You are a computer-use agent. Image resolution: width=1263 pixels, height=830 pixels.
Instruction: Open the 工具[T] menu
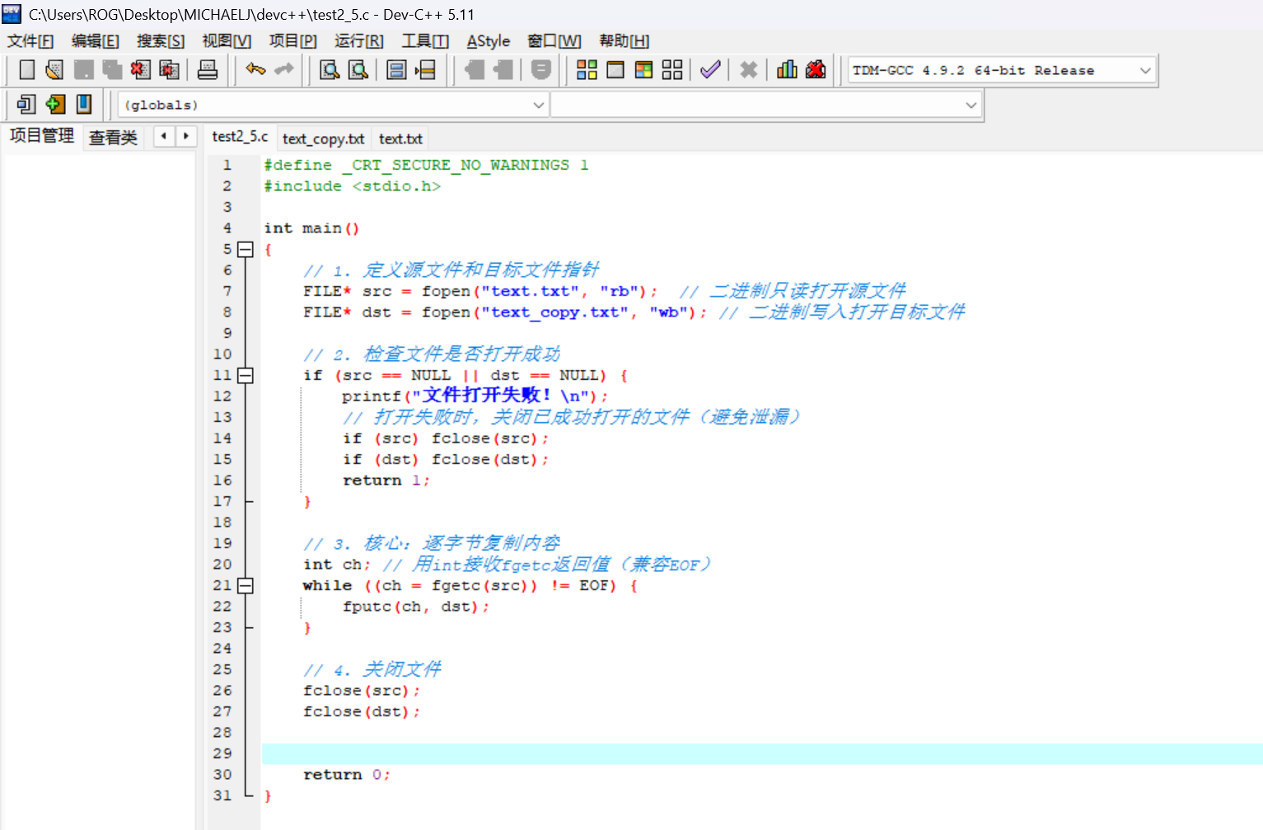pos(425,41)
